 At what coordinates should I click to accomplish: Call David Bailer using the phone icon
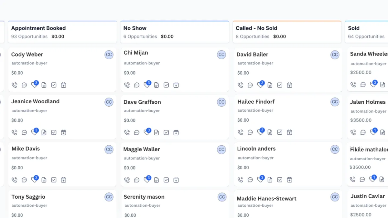click(x=240, y=85)
